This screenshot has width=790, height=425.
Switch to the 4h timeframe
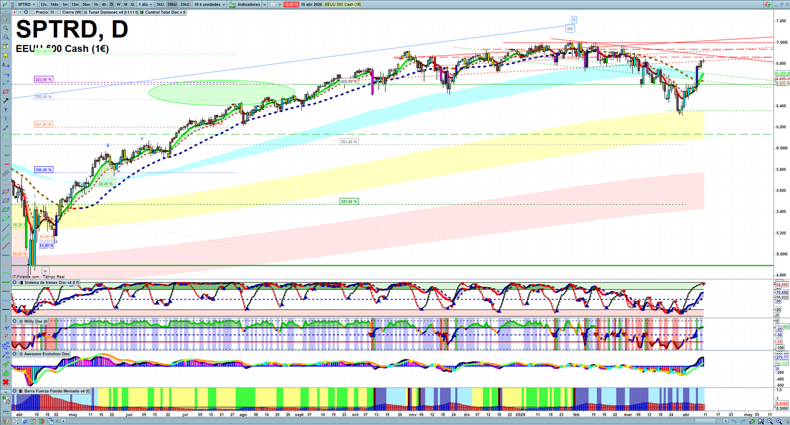104,4
